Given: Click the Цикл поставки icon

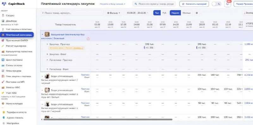Looking at the screenshot, I should point(3,60).
